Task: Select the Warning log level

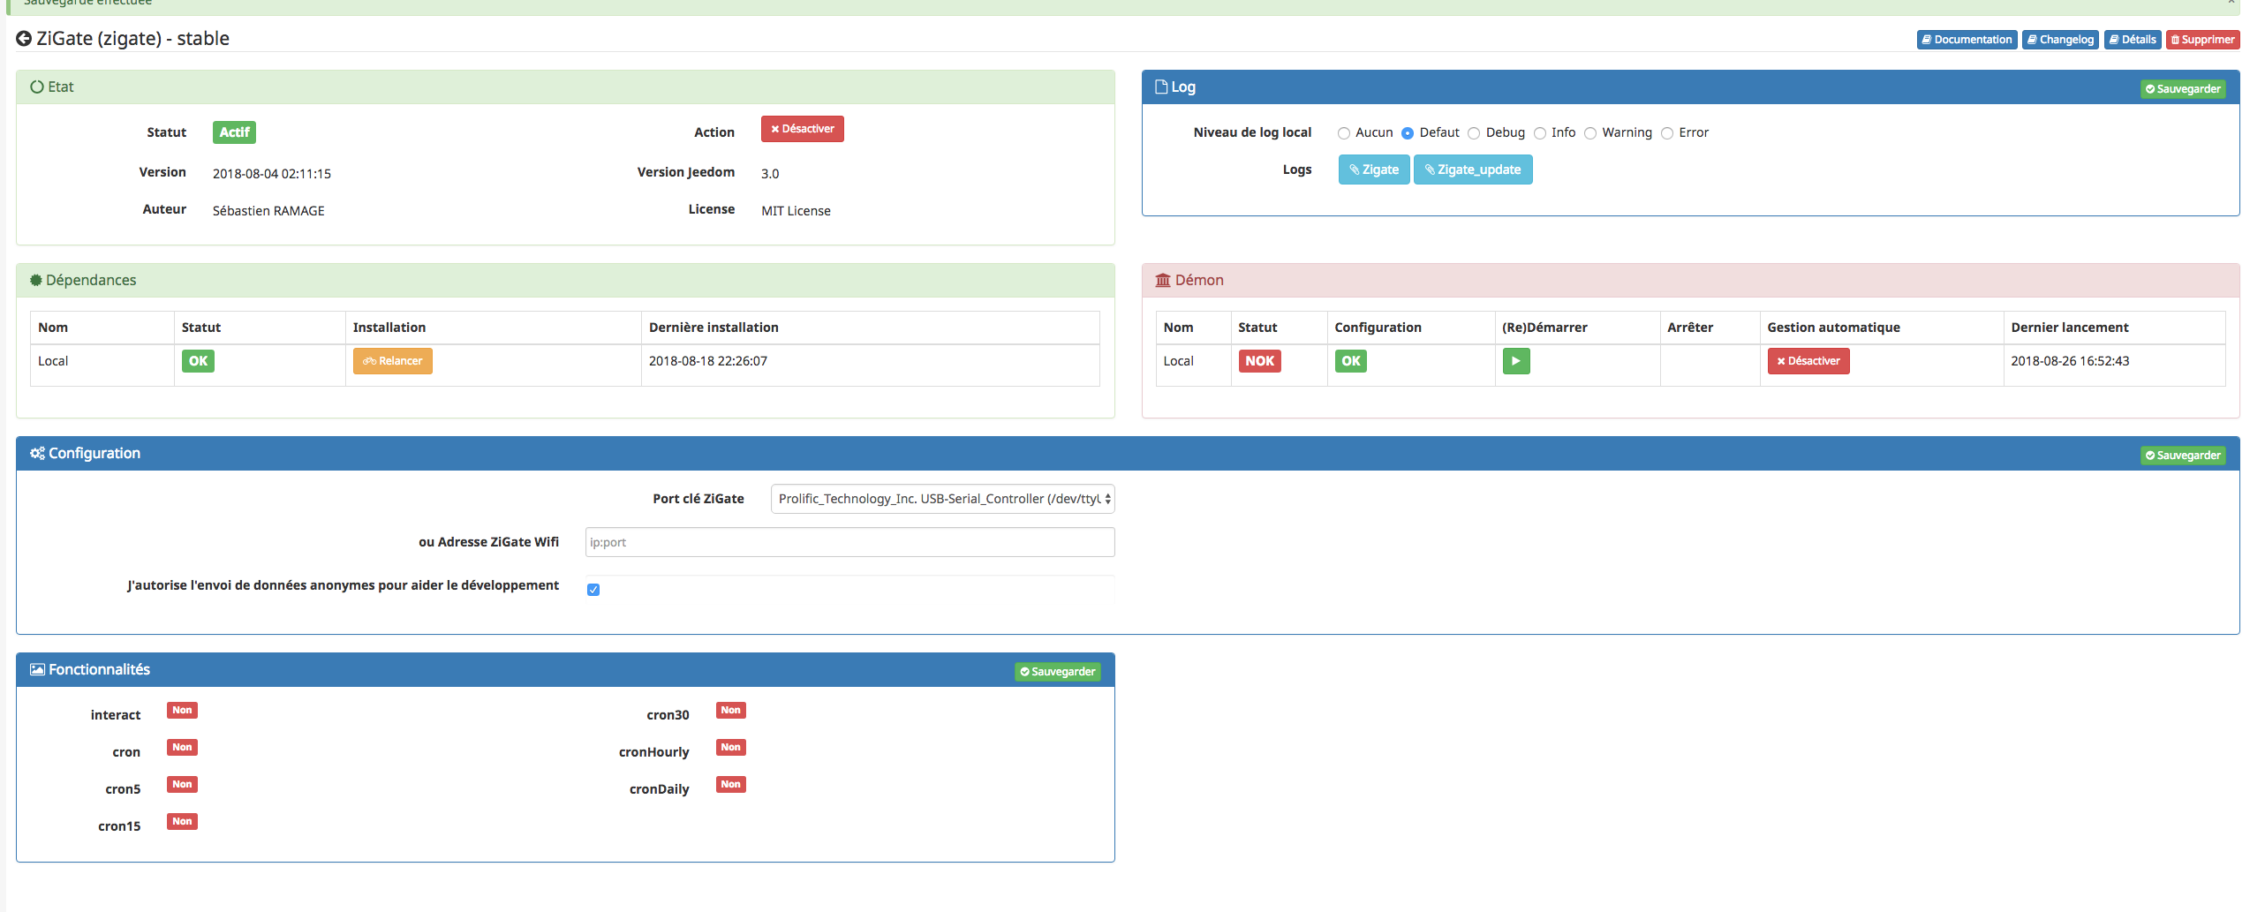Action: pyautogui.click(x=1590, y=133)
